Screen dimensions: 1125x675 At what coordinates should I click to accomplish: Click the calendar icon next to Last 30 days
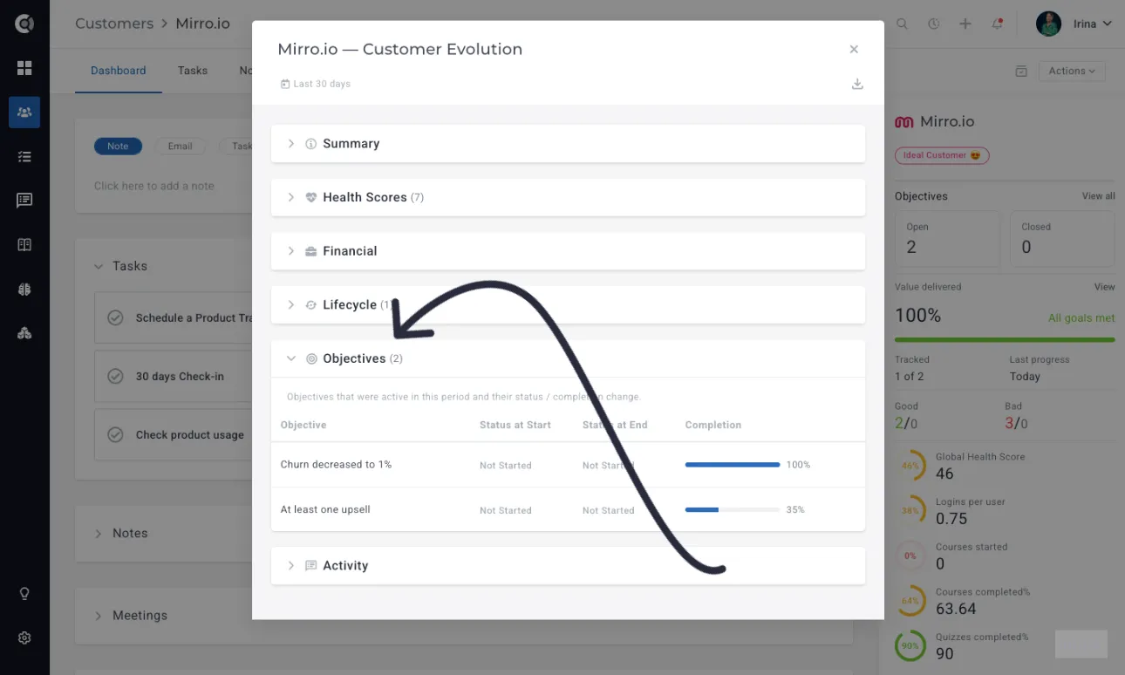285,85
